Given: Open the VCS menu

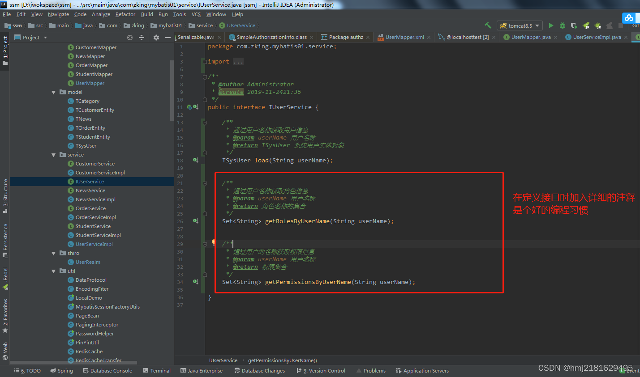Looking at the screenshot, I should coord(196,14).
